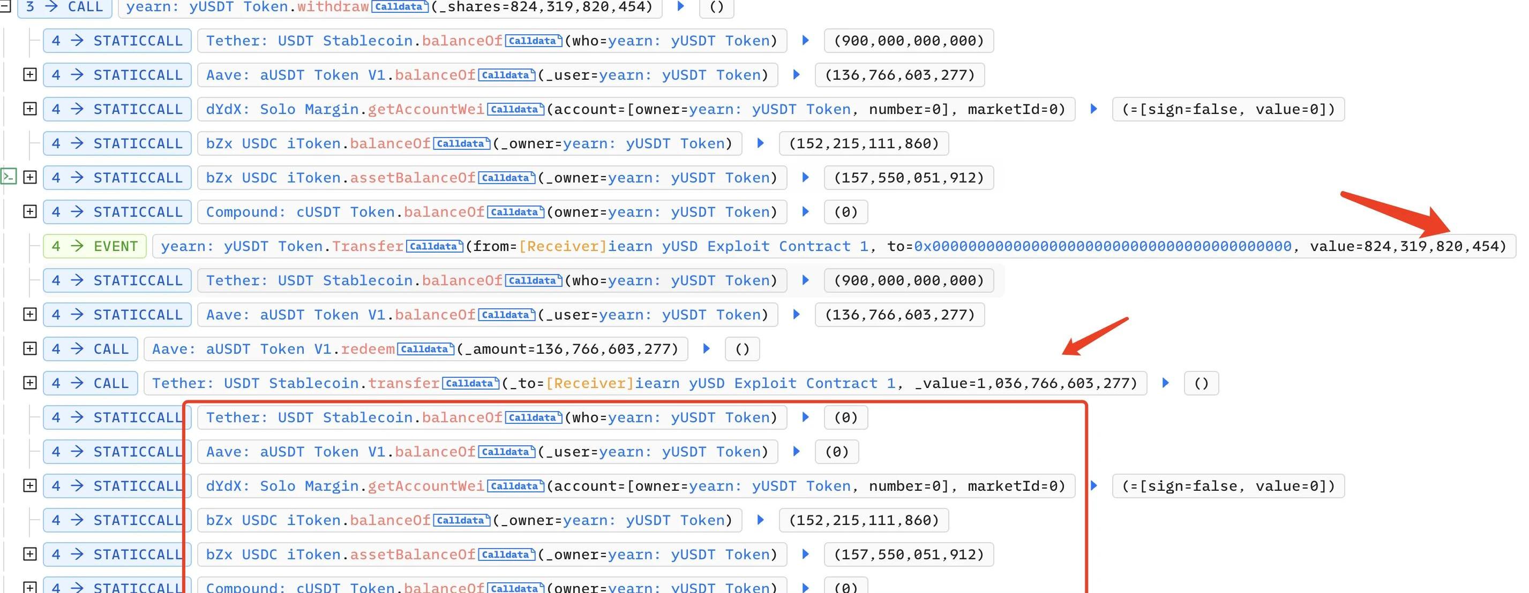
Task: Expand the Tether transfer CALL node
Action: point(29,383)
